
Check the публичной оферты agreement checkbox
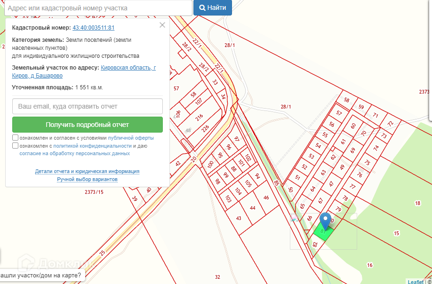point(16,138)
